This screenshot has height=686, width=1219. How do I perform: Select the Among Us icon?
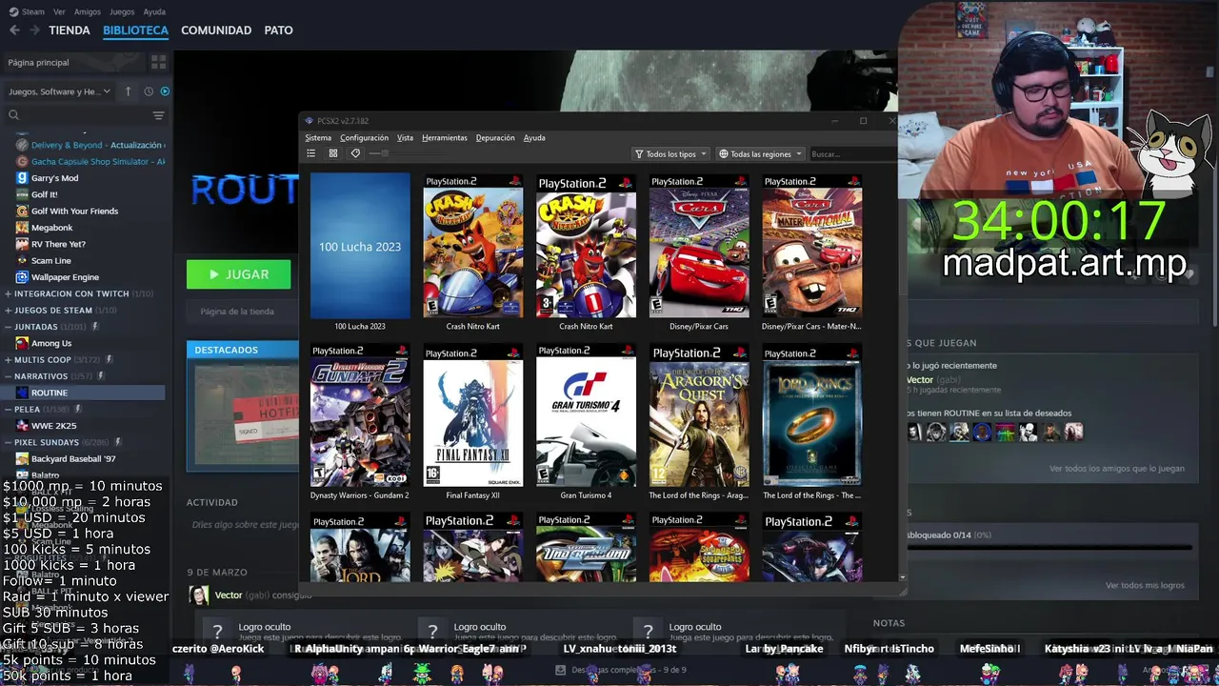click(22, 343)
